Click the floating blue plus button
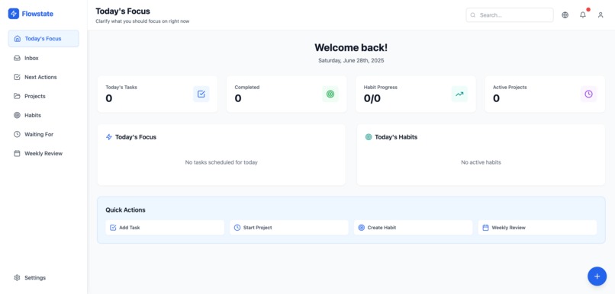Screen dimensions: 615x294 (597, 276)
